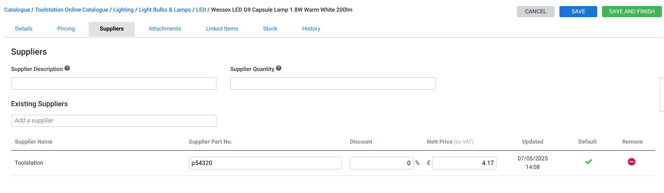Toggle Toolstation as default supplier
This screenshot has height=193, width=664.
(x=588, y=162)
